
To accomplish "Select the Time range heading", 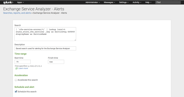I will point(21,54).
